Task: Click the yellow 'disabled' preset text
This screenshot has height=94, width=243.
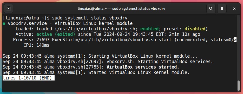Action: pos(195,29)
